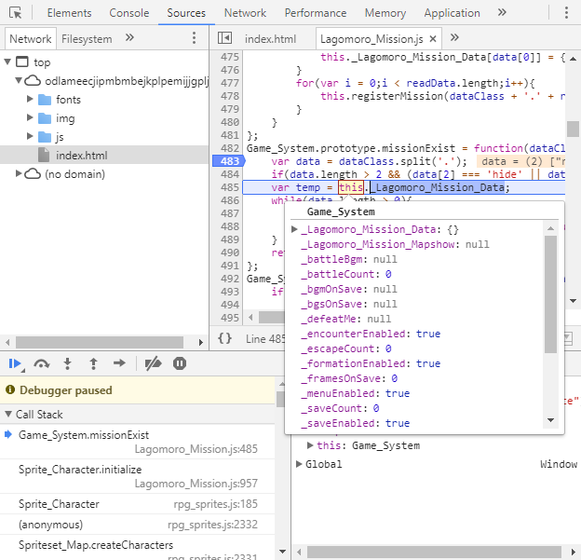The image size is (581, 560).
Task: Show more navigator tabs chevron
Action: [129, 37]
